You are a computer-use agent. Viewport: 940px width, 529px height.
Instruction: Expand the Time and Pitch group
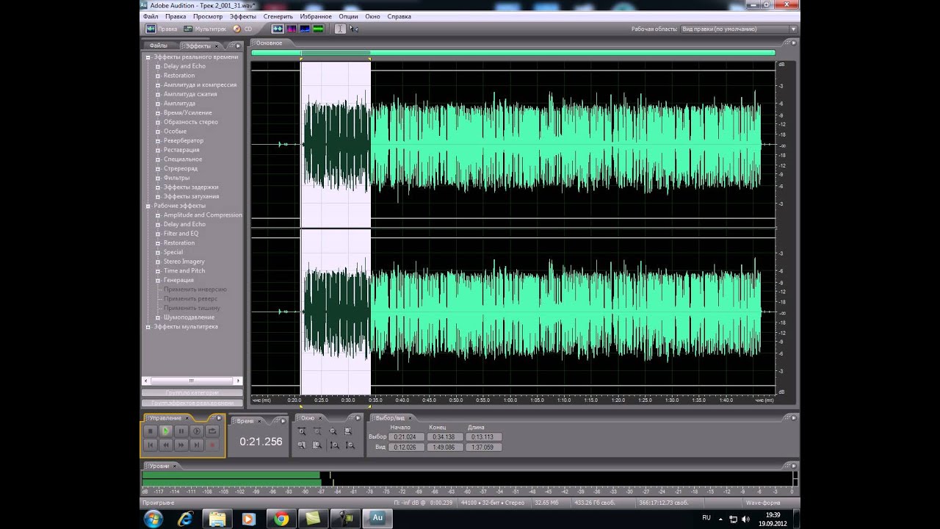pyautogui.click(x=157, y=271)
